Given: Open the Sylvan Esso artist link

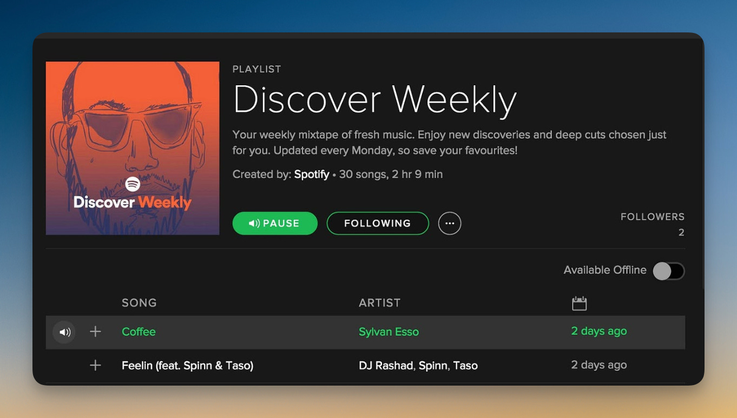Looking at the screenshot, I should (389, 332).
